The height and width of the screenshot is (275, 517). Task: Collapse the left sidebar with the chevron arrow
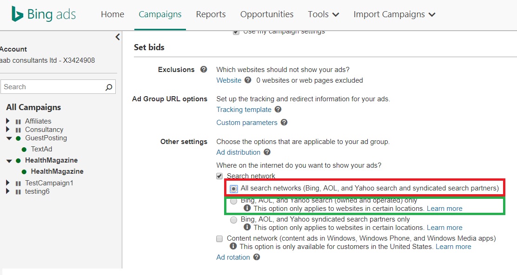pos(118,37)
